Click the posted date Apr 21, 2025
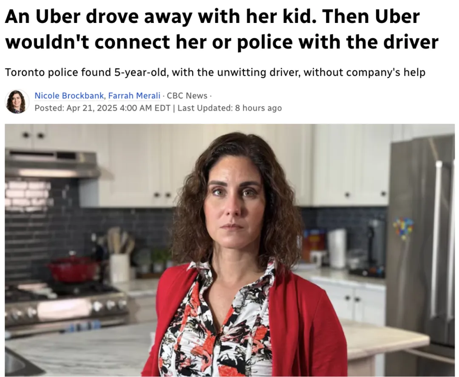The image size is (459, 377). point(92,108)
